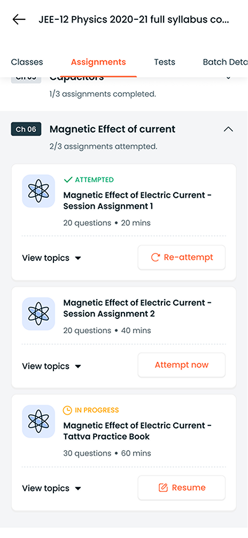This screenshot has height=538, width=248.
Task: Open Session Assignment 2 title
Action: (137, 309)
